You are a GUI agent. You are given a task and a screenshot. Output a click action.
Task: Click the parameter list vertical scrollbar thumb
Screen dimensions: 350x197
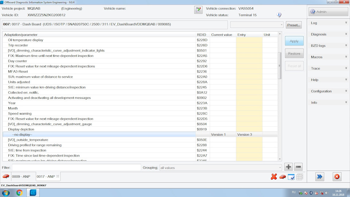(280, 65)
